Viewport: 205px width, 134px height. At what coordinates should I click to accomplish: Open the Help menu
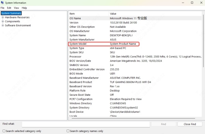24,8
